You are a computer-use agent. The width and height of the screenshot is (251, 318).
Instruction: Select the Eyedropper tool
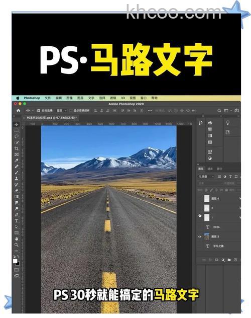pos(17,161)
